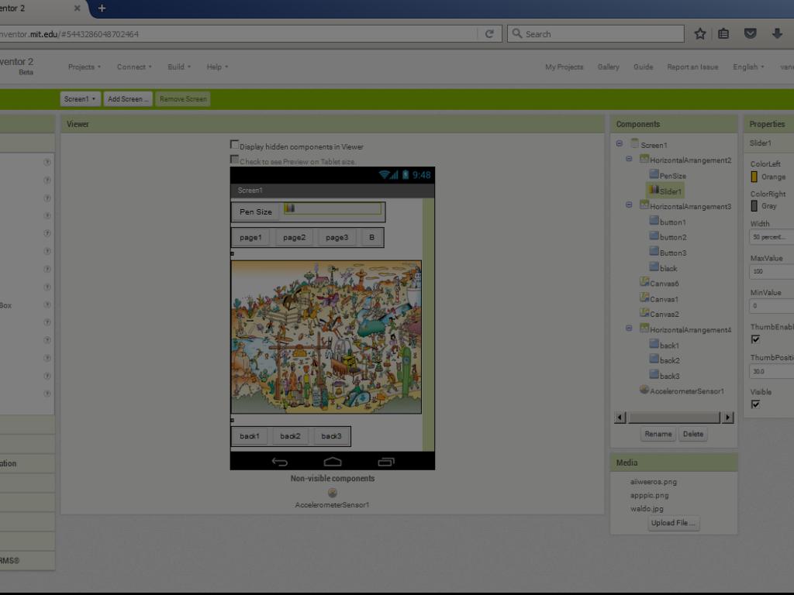This screenshot has width=794, height=595.
Task: Click the reload page icon in address bar
Action: click(489, 34)
